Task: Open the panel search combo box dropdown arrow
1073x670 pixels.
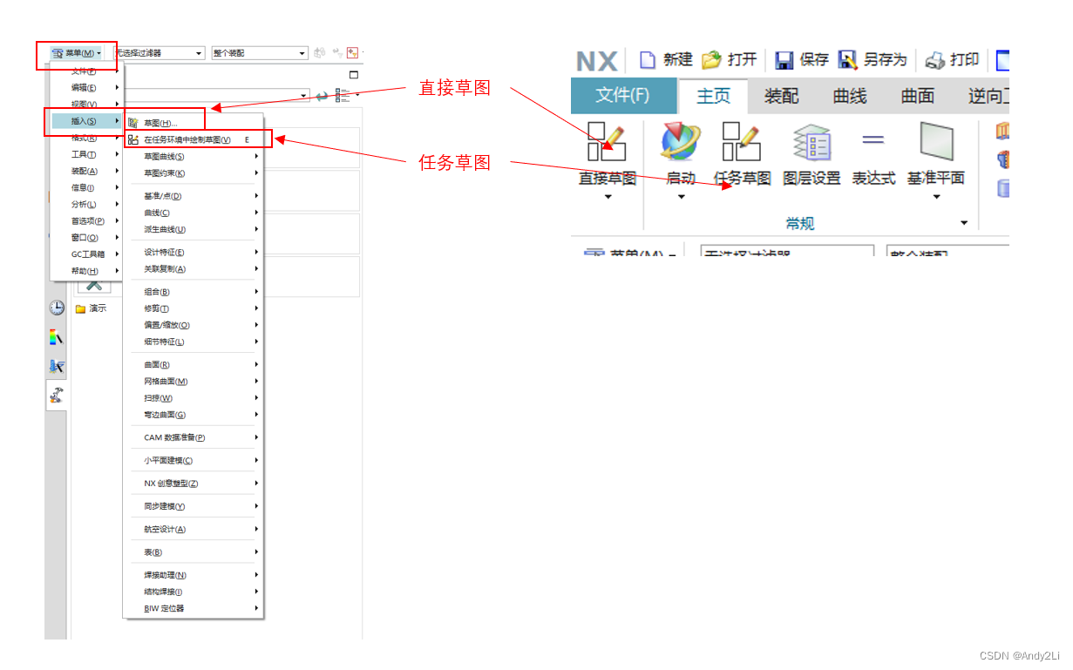Action: coord(304,96)
